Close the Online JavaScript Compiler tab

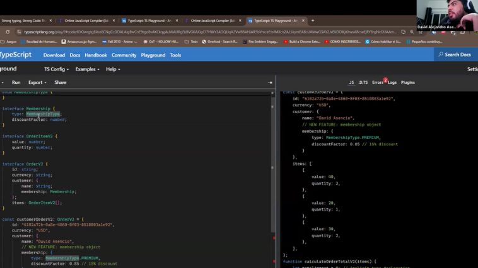click(x=114, y=20)
